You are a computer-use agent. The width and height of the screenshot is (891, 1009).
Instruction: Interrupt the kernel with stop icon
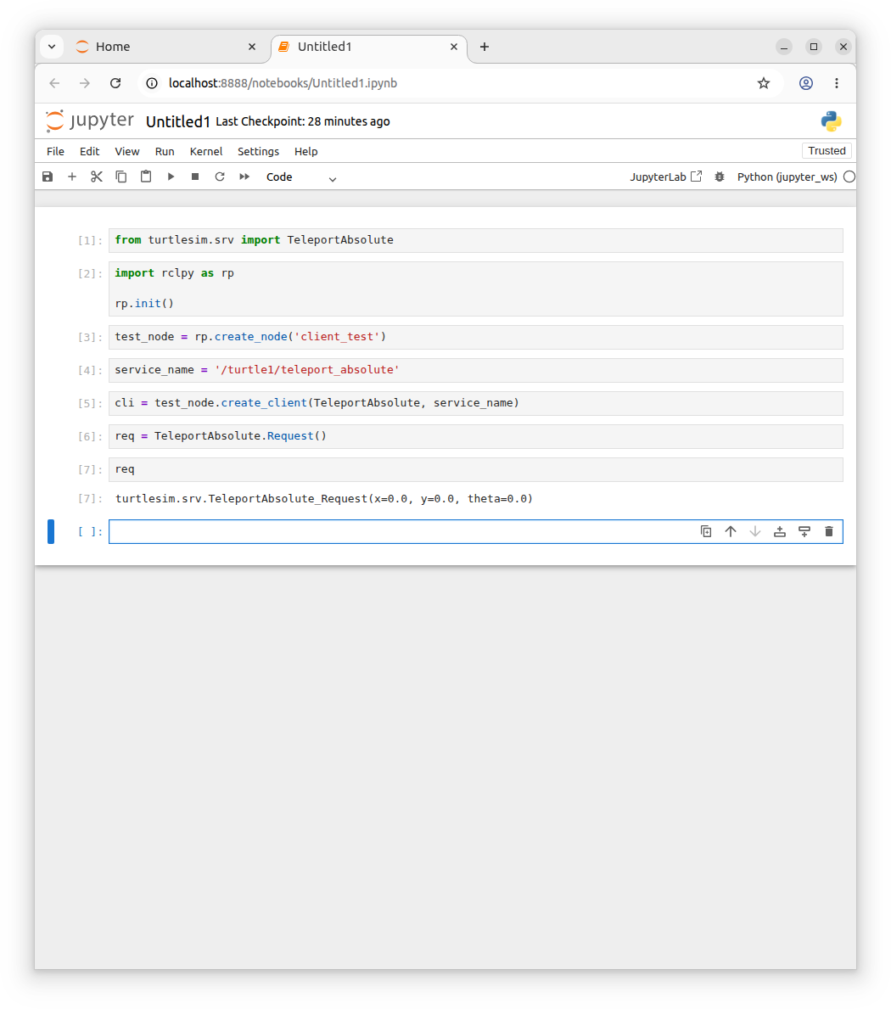click(195, 177)
